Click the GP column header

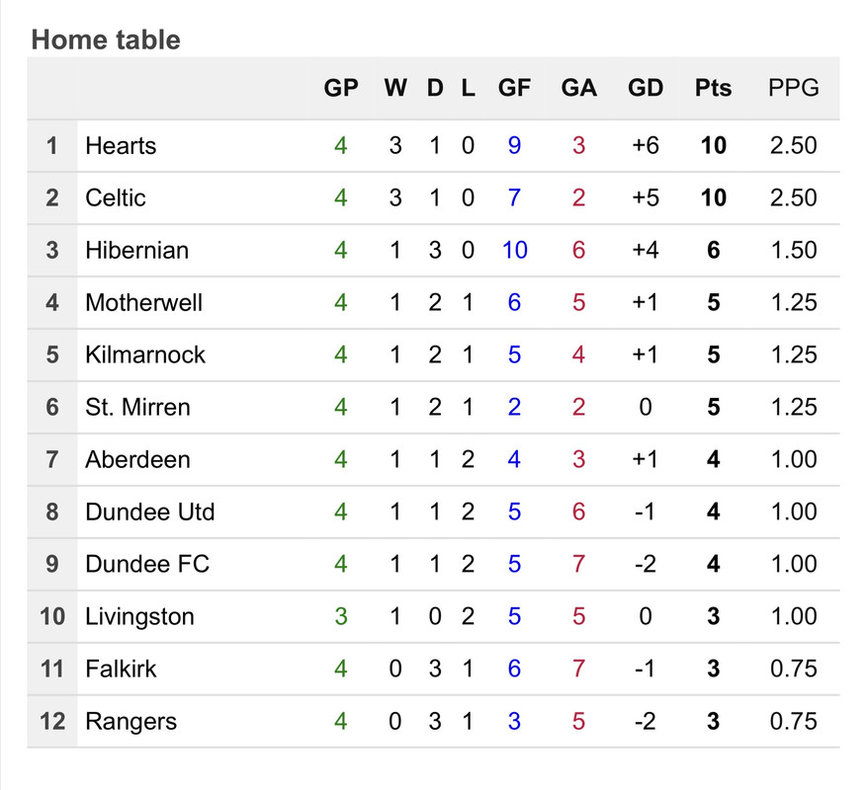point(341,88)
